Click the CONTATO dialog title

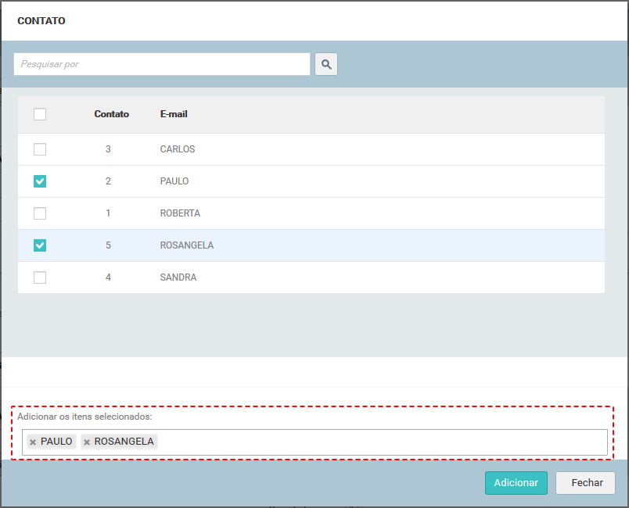(x=41, y=21)
